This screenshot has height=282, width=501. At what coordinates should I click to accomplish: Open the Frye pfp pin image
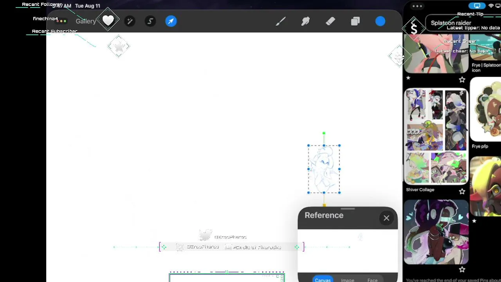(x=485, y=110)
